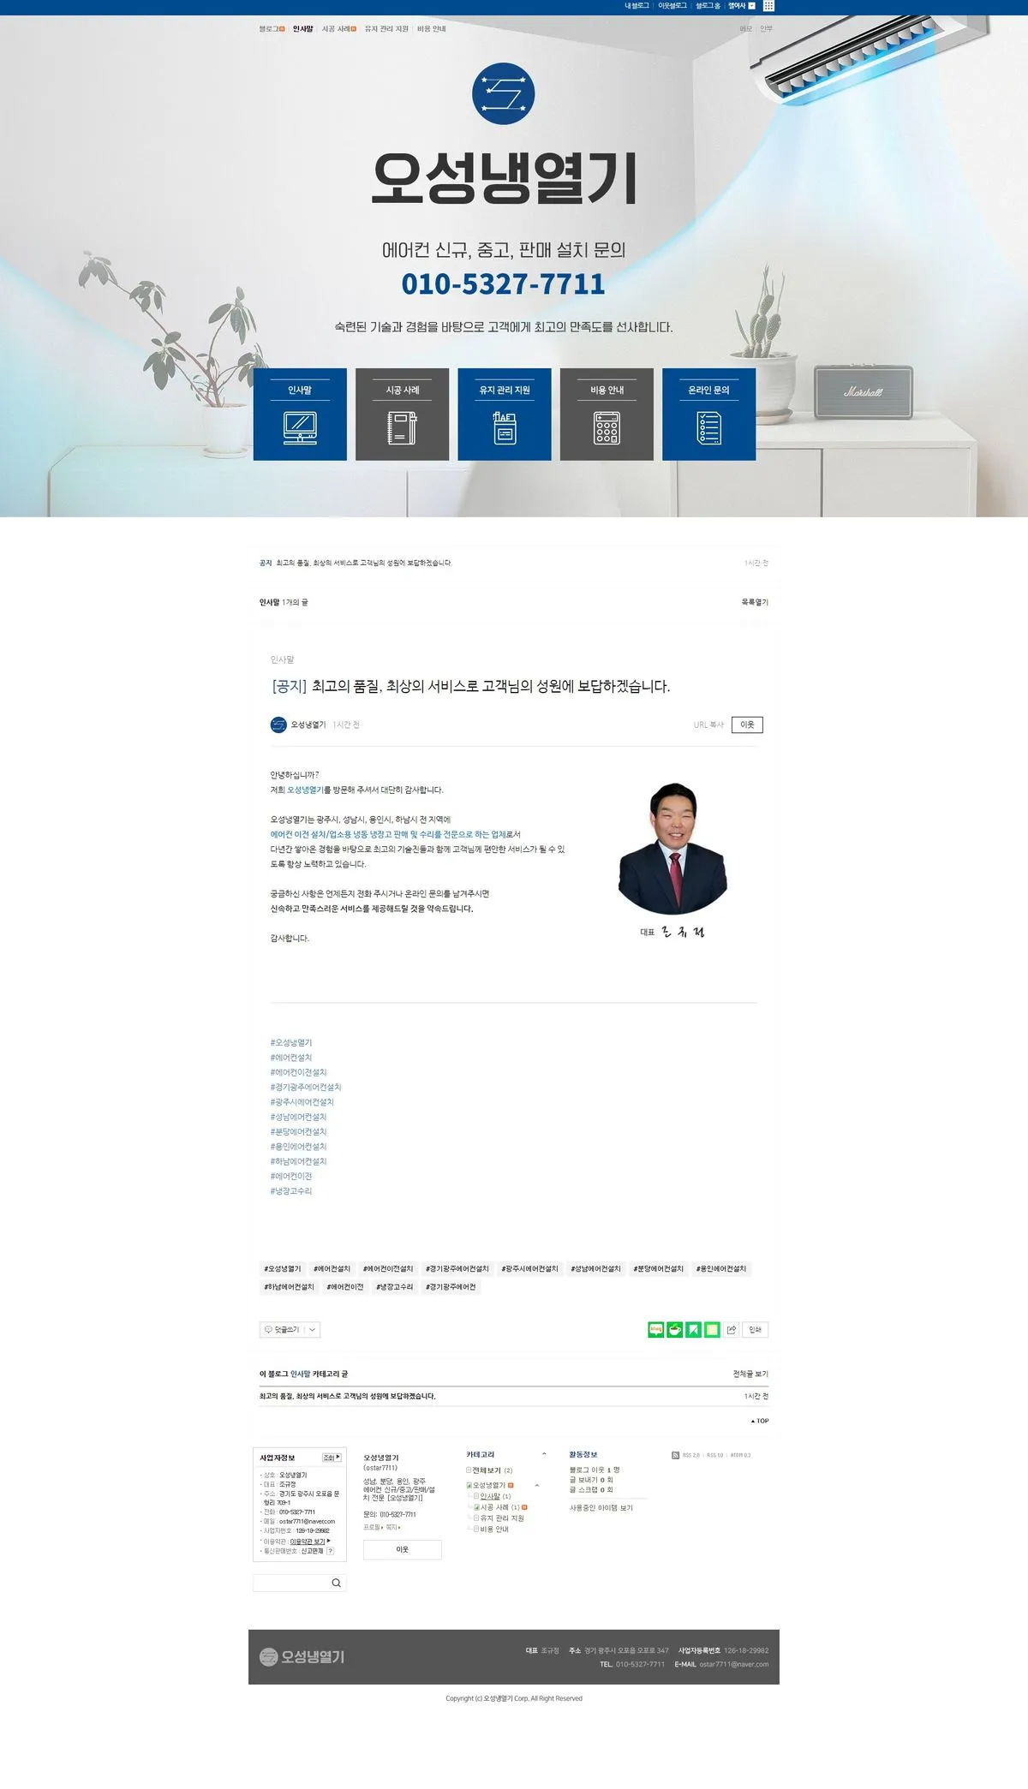
Task: Click 쪽지 link under blog description
Action: (391, 1527)
